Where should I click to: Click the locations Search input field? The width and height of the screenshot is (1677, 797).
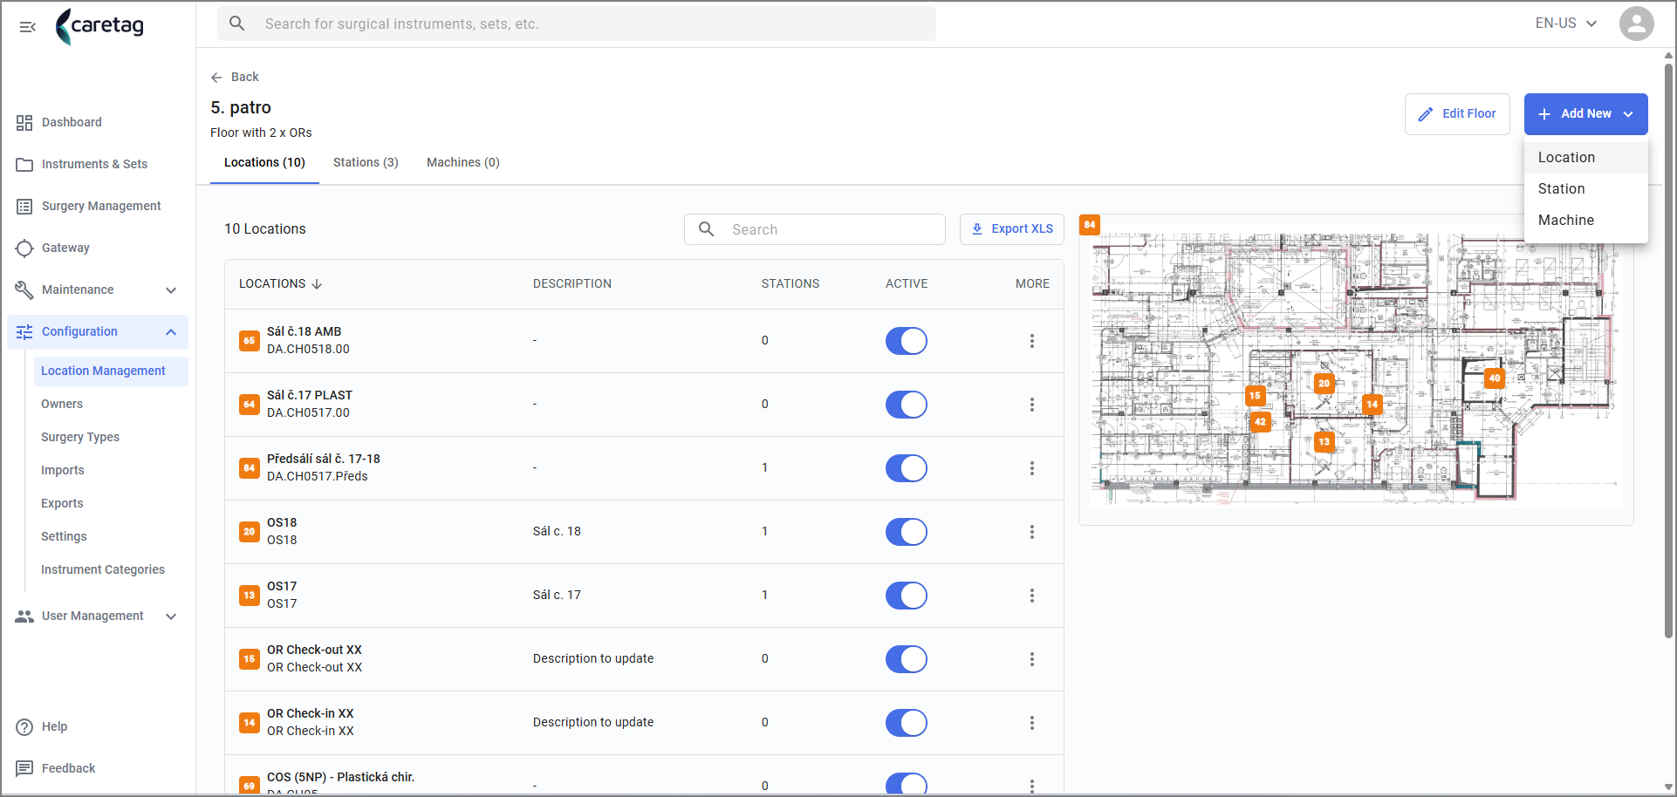[814, 229]
